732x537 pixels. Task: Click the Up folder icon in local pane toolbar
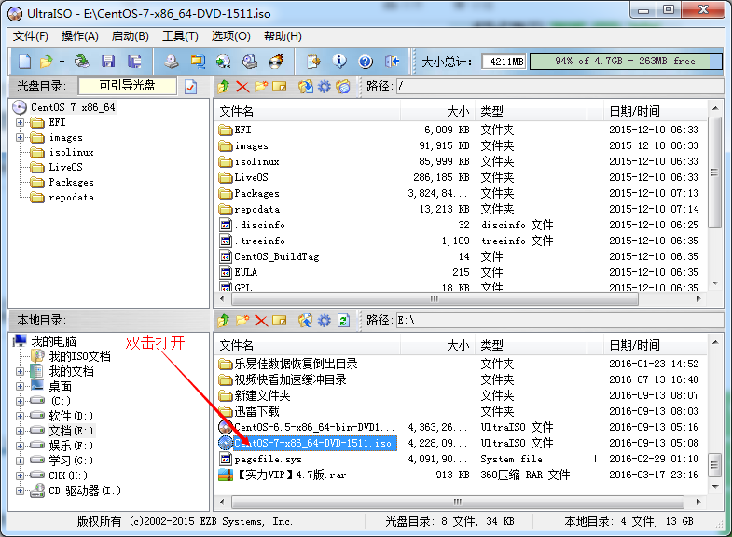coord(224,320)
